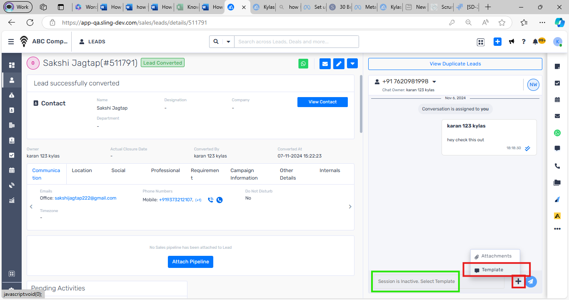Switch to the Location tab
The width and height of the screenshot is (569, 300).
click(82, 170)
